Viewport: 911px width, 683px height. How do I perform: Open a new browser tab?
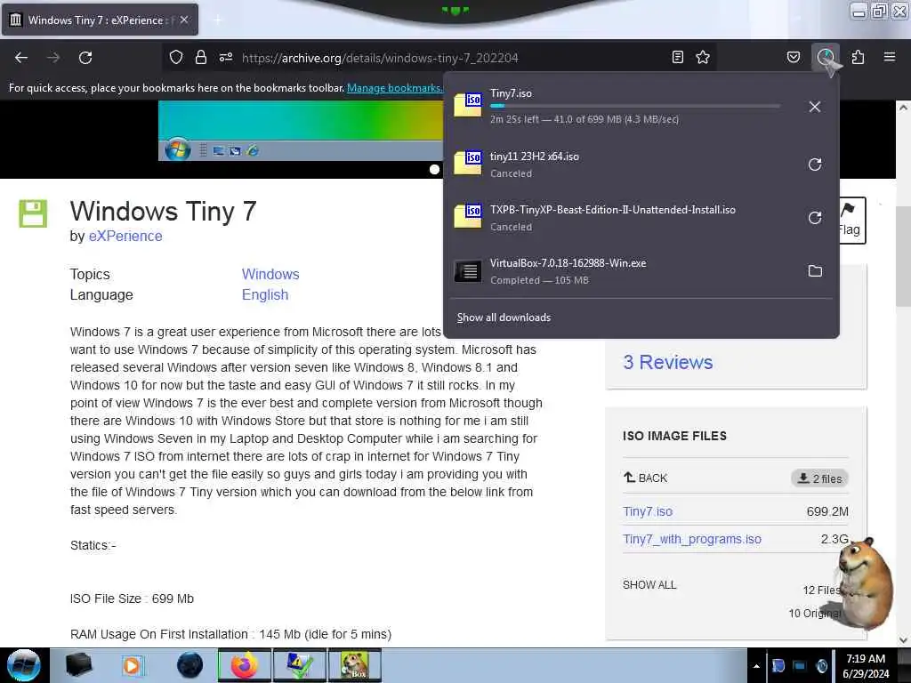pyautogui.click(x=217, y=20)
